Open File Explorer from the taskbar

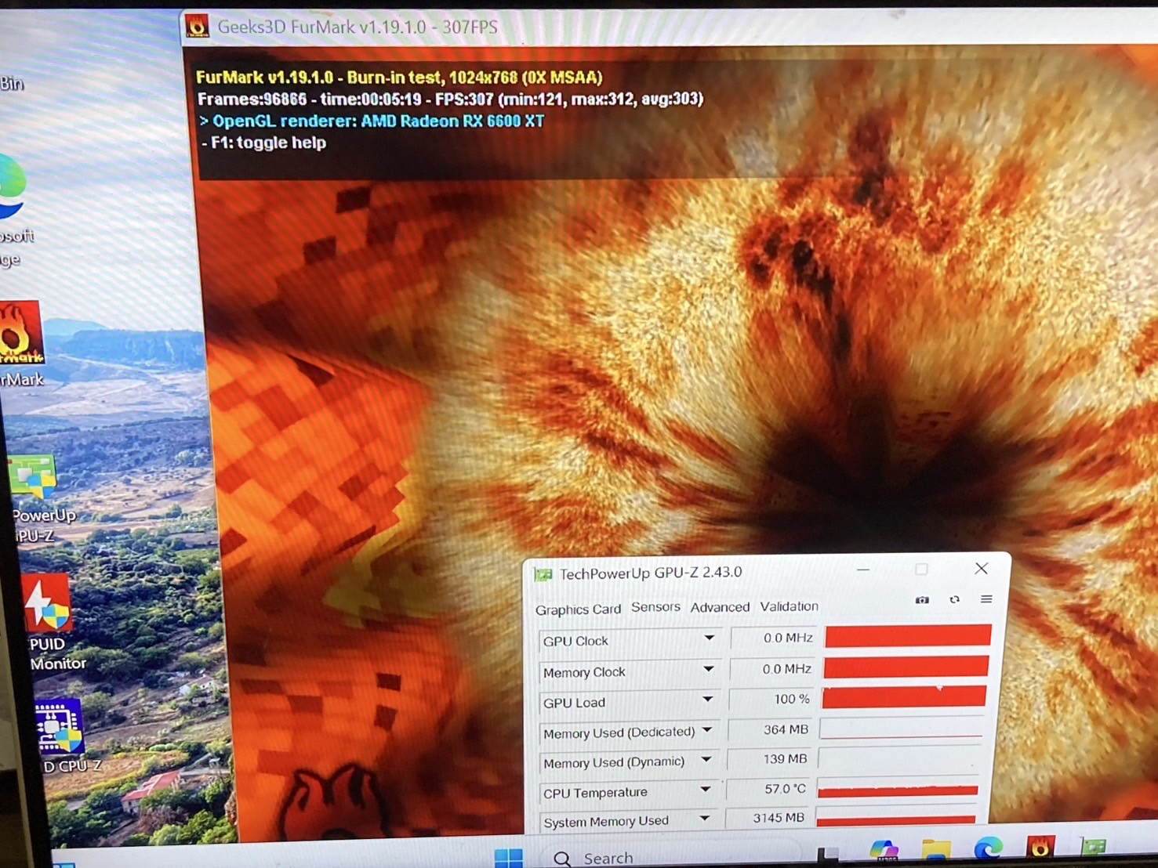(936, 851)
